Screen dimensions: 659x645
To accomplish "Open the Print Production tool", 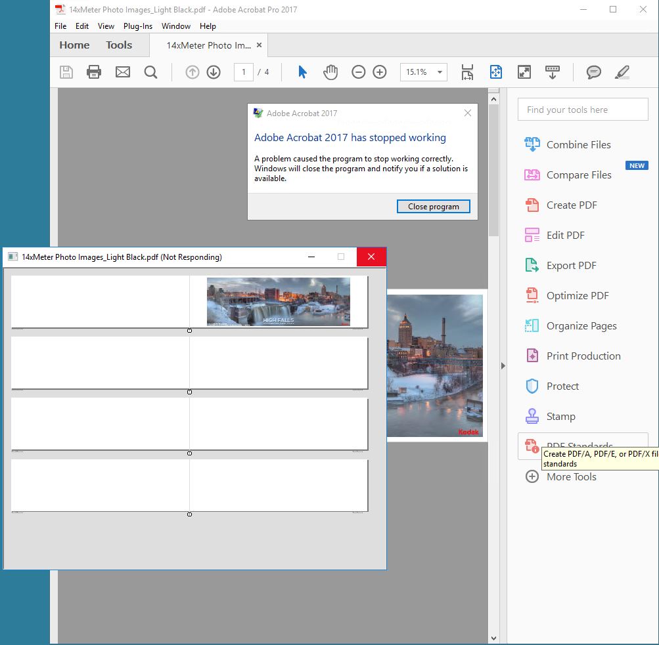I will pos(583,356).
